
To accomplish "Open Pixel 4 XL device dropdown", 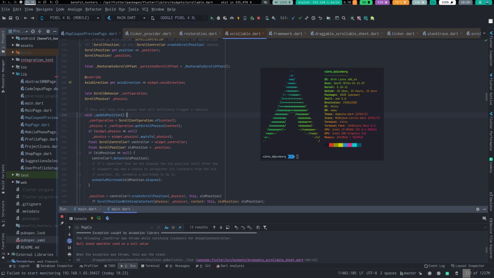I will click(x=69, y=18).
